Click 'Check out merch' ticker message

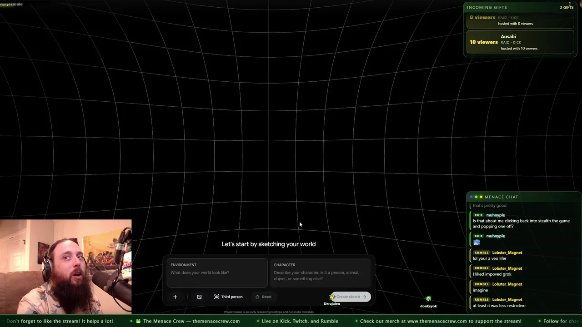click(441, 321)
